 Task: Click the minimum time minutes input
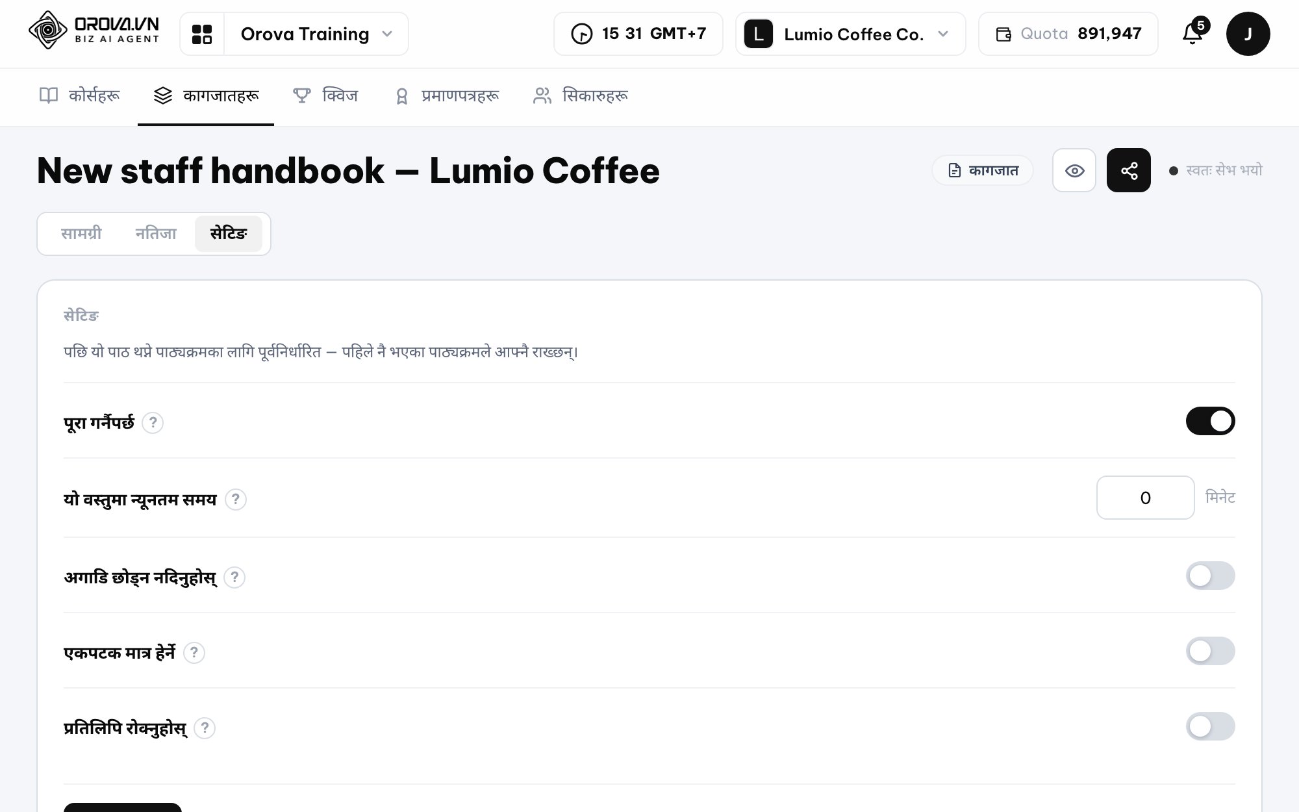pos(1145,498)
